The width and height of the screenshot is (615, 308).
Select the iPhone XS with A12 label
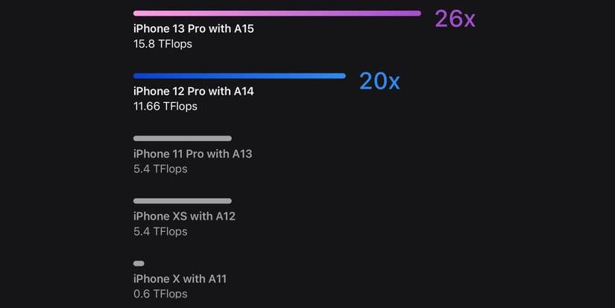pos(184,216)
